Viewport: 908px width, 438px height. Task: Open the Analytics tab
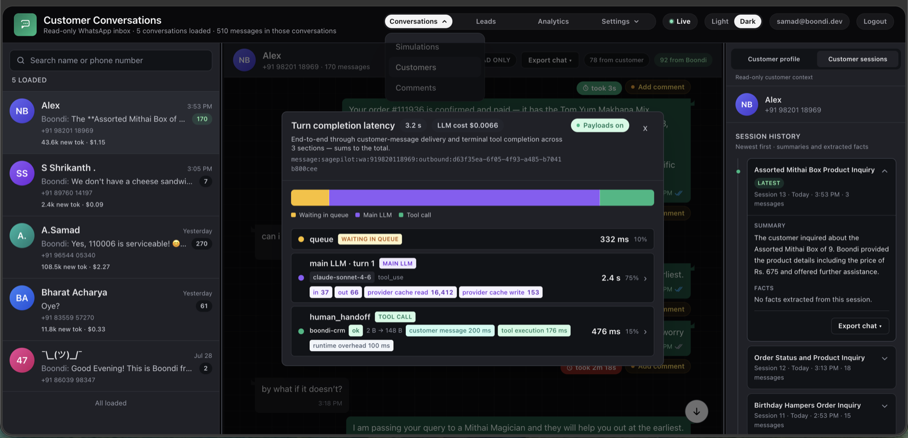553,22
